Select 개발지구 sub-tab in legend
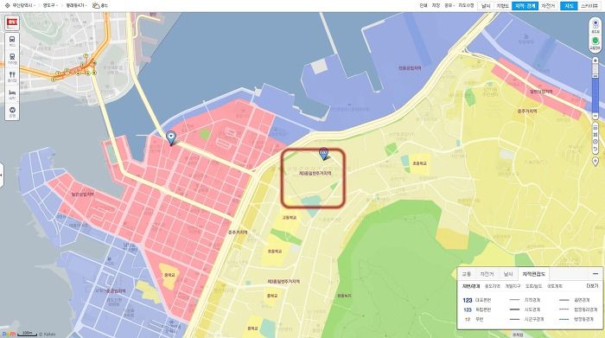605x338 pixels. (513, 286)
